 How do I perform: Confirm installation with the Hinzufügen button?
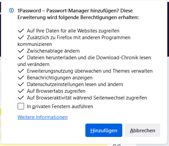pyautogui.click(x=104, y=130)
